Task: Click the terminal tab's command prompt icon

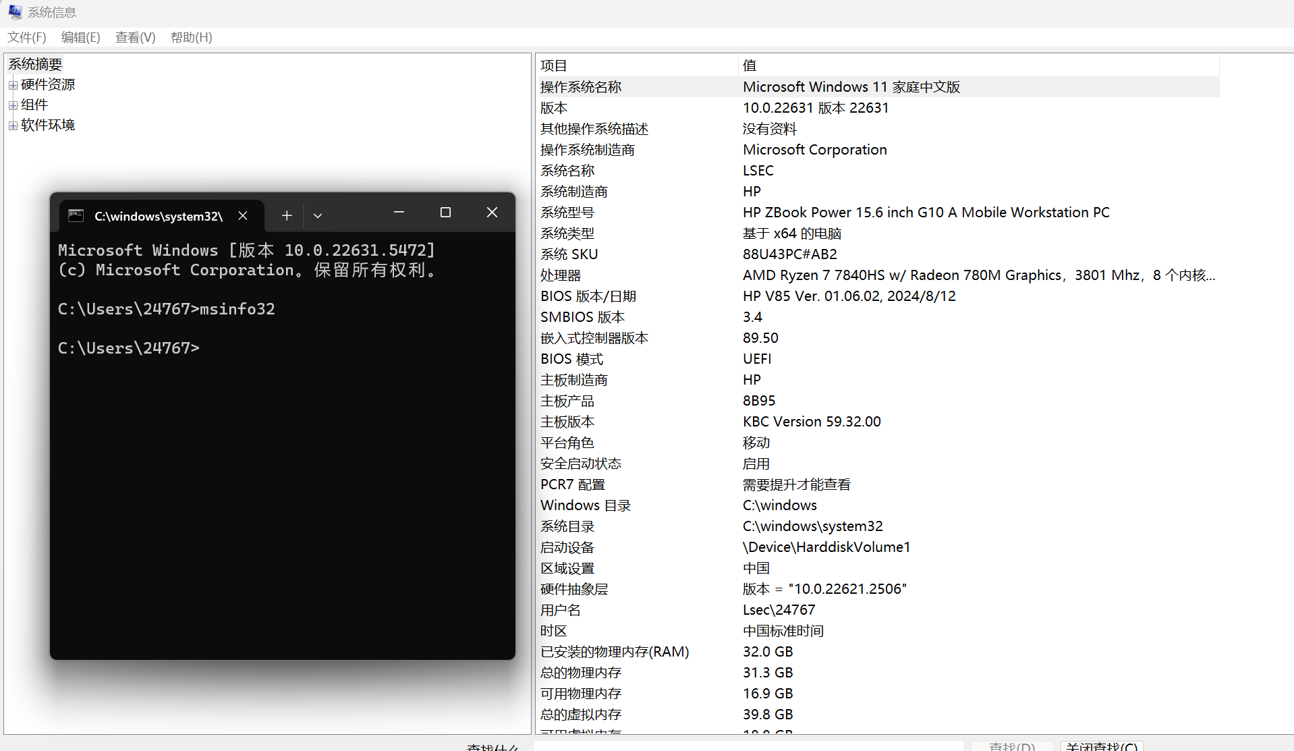Action: [76, 215]
